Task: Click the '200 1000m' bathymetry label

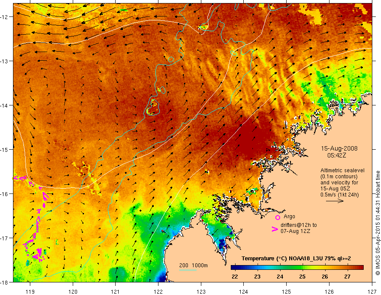Action: [194, 265]
